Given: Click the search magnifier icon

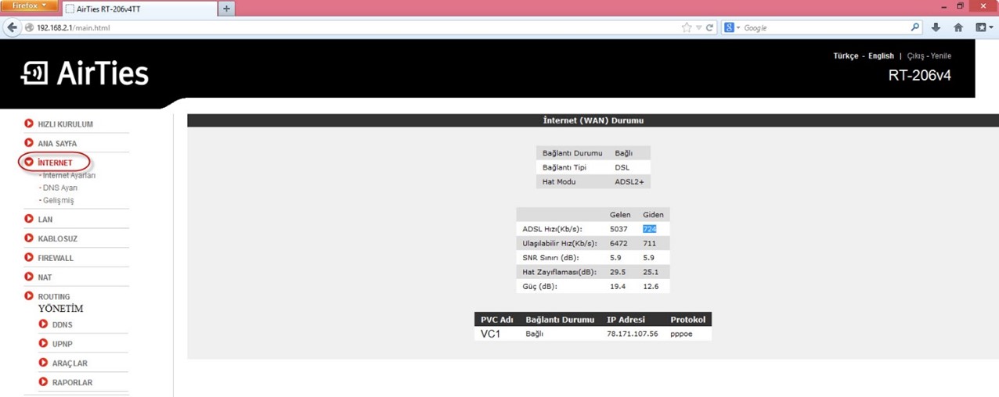Looking at the screenshot, I should point(915,27).
